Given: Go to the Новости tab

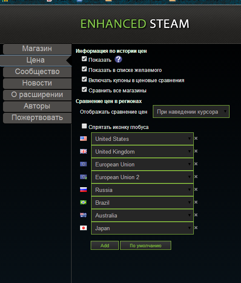Looking at the screenshot, I should [x=37, y=83].
